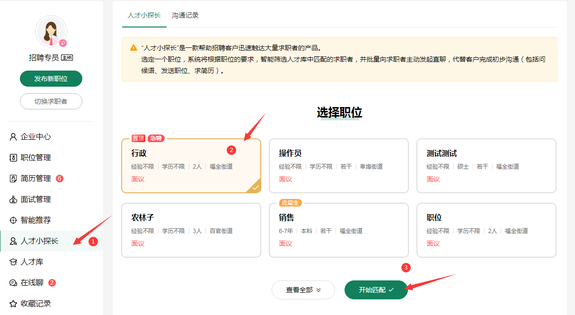Click the 在线聊 chat bubble icon
The width and height of the screenshot is (575, 315).
(13, 283)
